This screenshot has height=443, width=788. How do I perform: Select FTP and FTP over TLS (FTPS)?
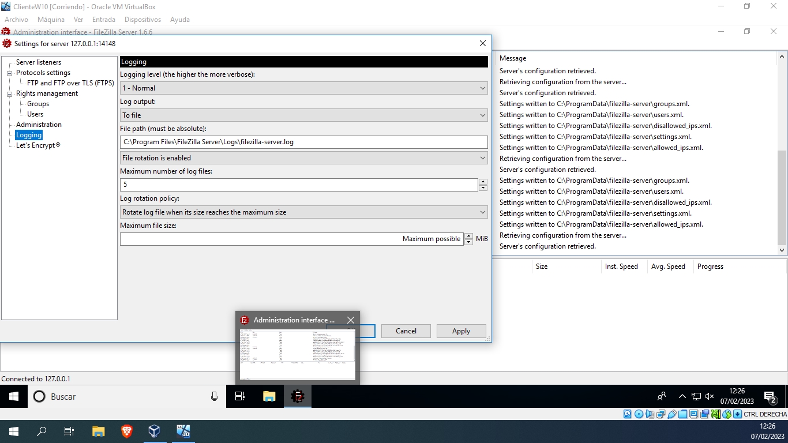[x=70, y=83]
